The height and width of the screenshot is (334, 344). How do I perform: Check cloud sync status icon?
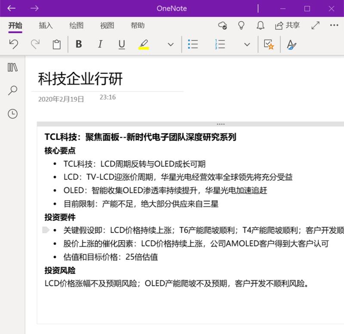click(223, 25)
